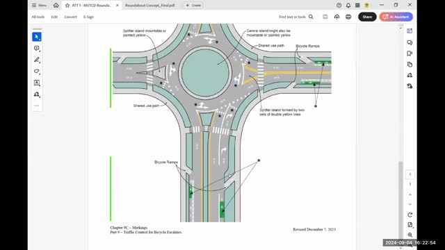Click the 'Splitter island mountable or painted yellow' label
The width and height of the screenshot is (445, 250).
pos(144,33)
